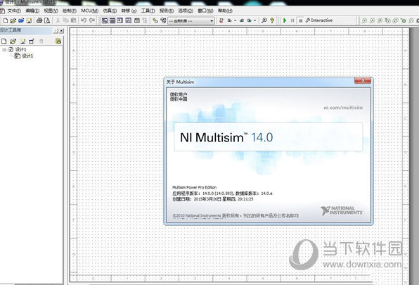Open the 编辑(E) menu
Screen dimensions: 419x285
click(x=32, y=11)
